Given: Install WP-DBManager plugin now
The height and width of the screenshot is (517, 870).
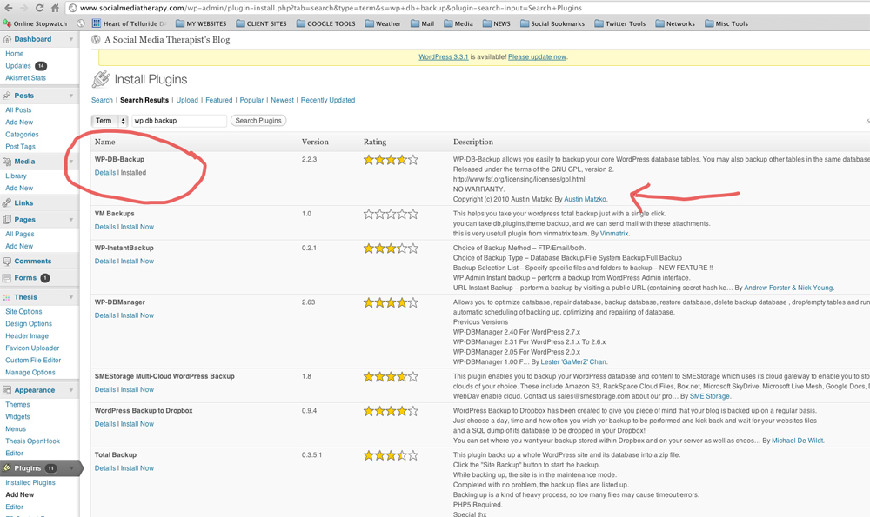Looking at the screenshot, I should tap(137, 315).
